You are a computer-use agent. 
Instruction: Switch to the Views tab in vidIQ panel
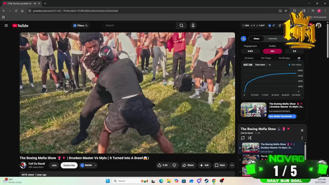256,39
